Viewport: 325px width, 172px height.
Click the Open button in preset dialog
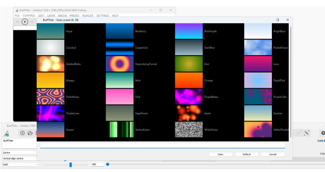[221, 154]
